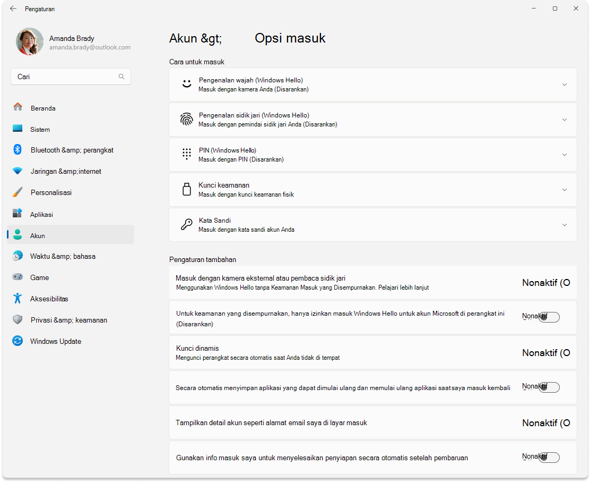Expand Pengenalan sidik jari chevron
This screenshot has width=590, height=482.
click(565, 120)
